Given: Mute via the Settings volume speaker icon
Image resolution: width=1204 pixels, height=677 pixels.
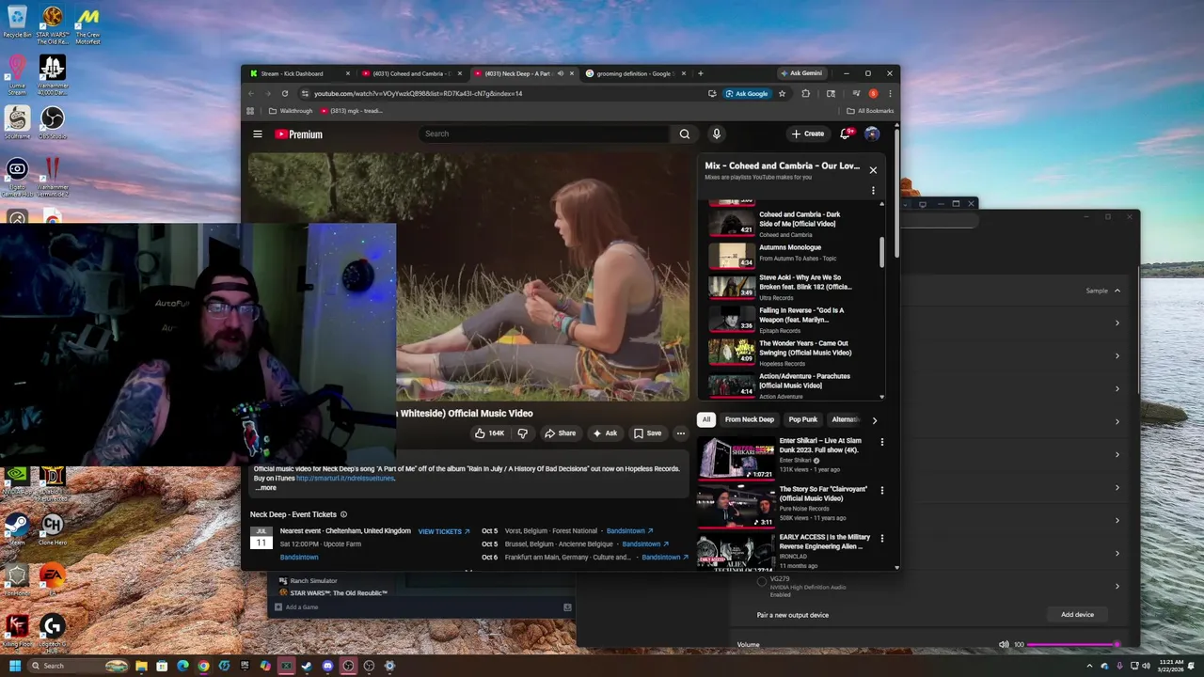Looking at the screenshot, I should tap(1004, 644).
